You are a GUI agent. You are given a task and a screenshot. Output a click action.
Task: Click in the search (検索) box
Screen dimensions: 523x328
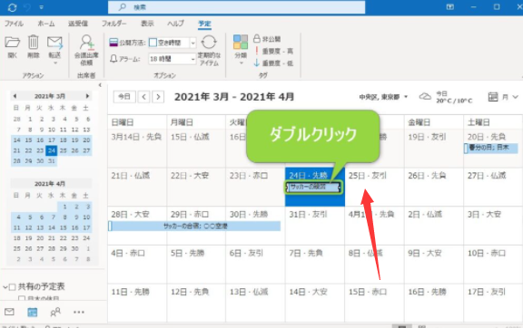click(x=236, y=7)
